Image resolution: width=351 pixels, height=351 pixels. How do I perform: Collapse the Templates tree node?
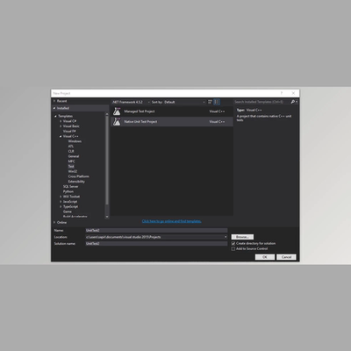[55, 116]
